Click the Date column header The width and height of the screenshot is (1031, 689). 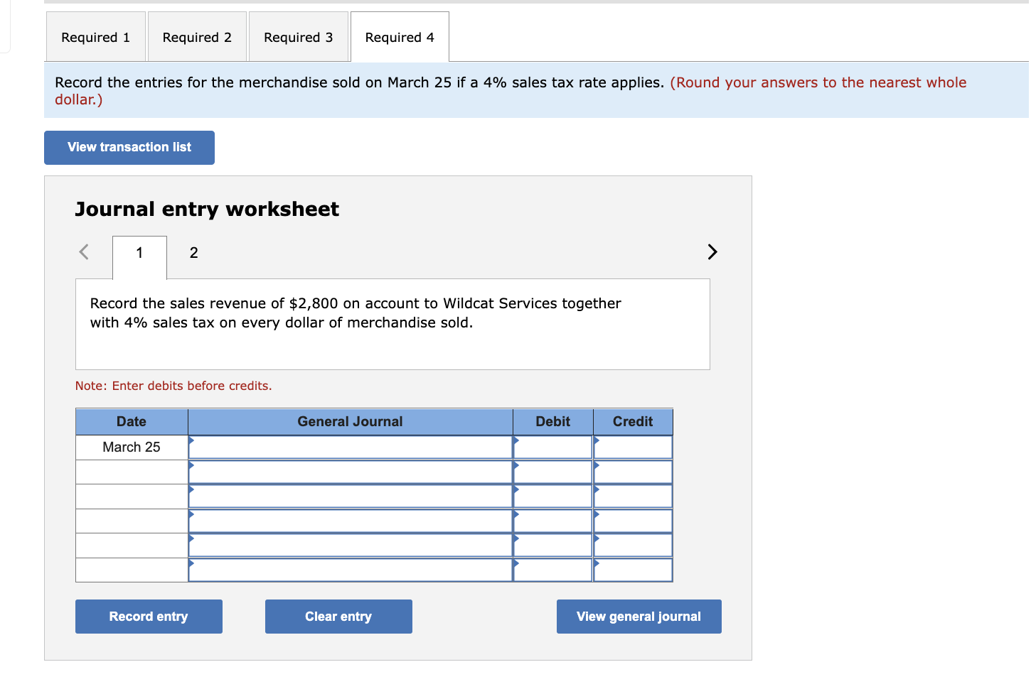pyautogui.click(x=132, y=422)
